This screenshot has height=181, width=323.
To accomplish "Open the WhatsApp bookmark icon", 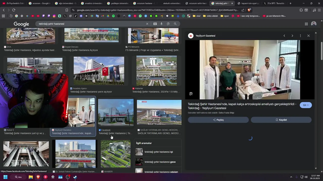I will point(140,16).
